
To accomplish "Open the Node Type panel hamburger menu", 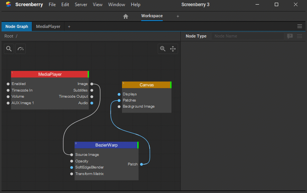I will [299, 36].
